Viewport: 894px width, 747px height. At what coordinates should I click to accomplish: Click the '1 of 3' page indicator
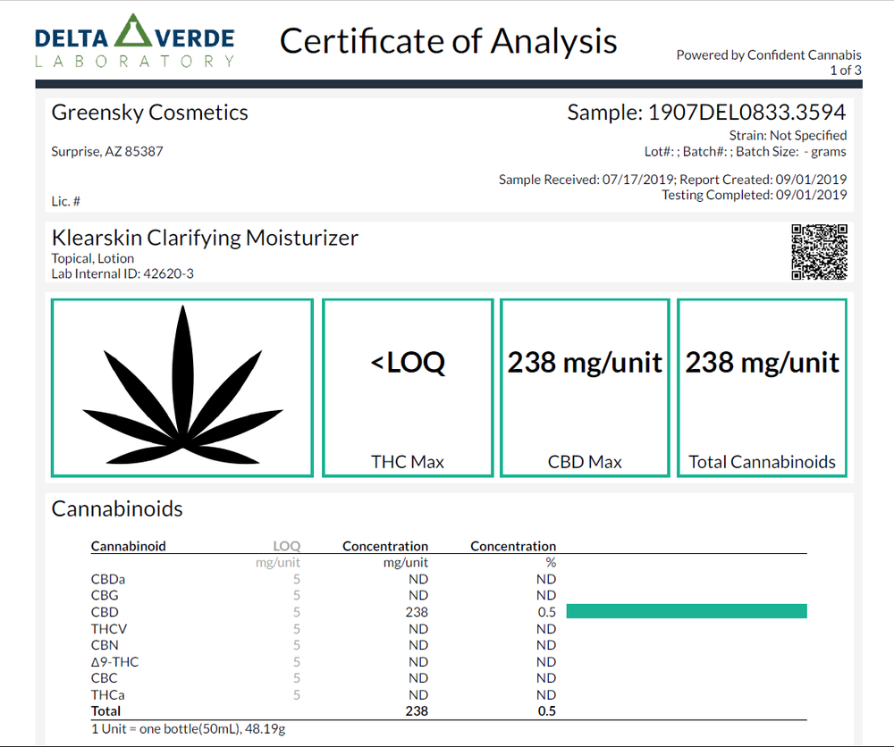coord(846,70)
